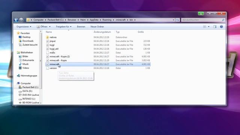Select Heim in the address breadcrumb
Screen dimensions: 240x135
pos(83,20)
